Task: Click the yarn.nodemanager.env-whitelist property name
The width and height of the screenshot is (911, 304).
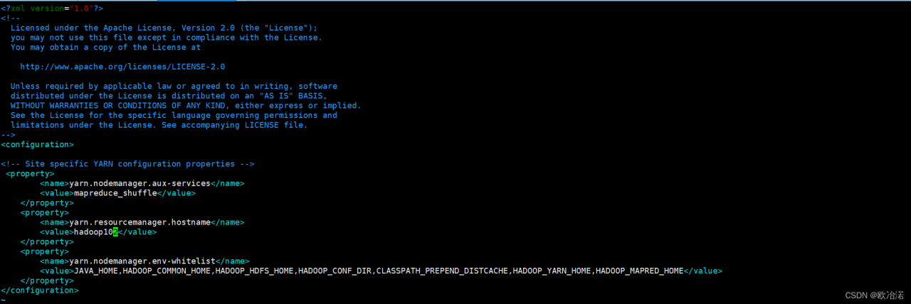Action: pos(142,261)
